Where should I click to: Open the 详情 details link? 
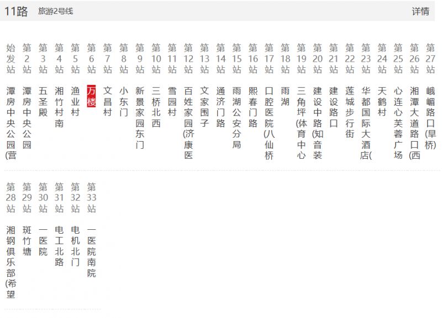(x=420, y=12)
